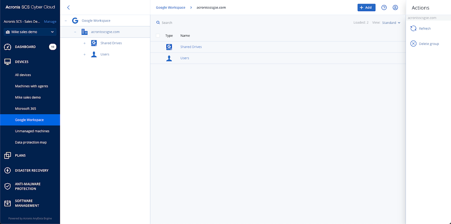The image size is (451, 224).
Task: Click the Users person icon in tree panel
Action: tap(94, 54)
